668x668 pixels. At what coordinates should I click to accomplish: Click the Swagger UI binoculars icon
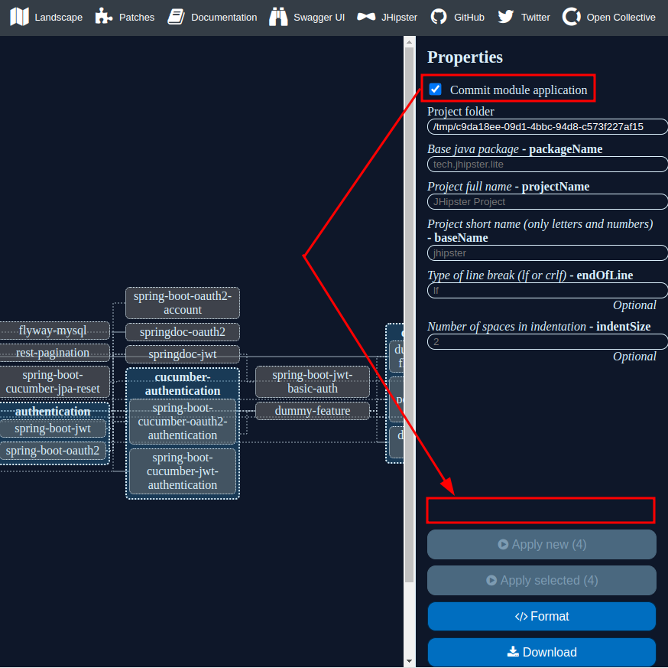pos(278,17)
